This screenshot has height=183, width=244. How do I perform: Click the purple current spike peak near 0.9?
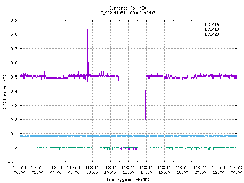coord(88,22)
